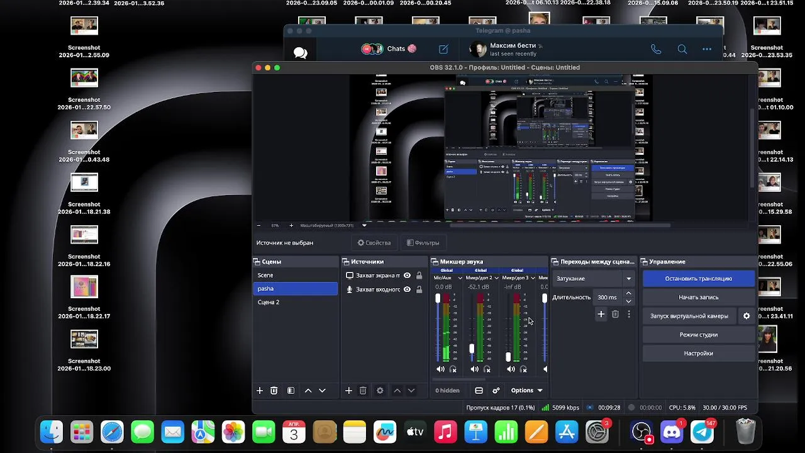Mute the Mic/Aux channel

click(x=440, y=369)
